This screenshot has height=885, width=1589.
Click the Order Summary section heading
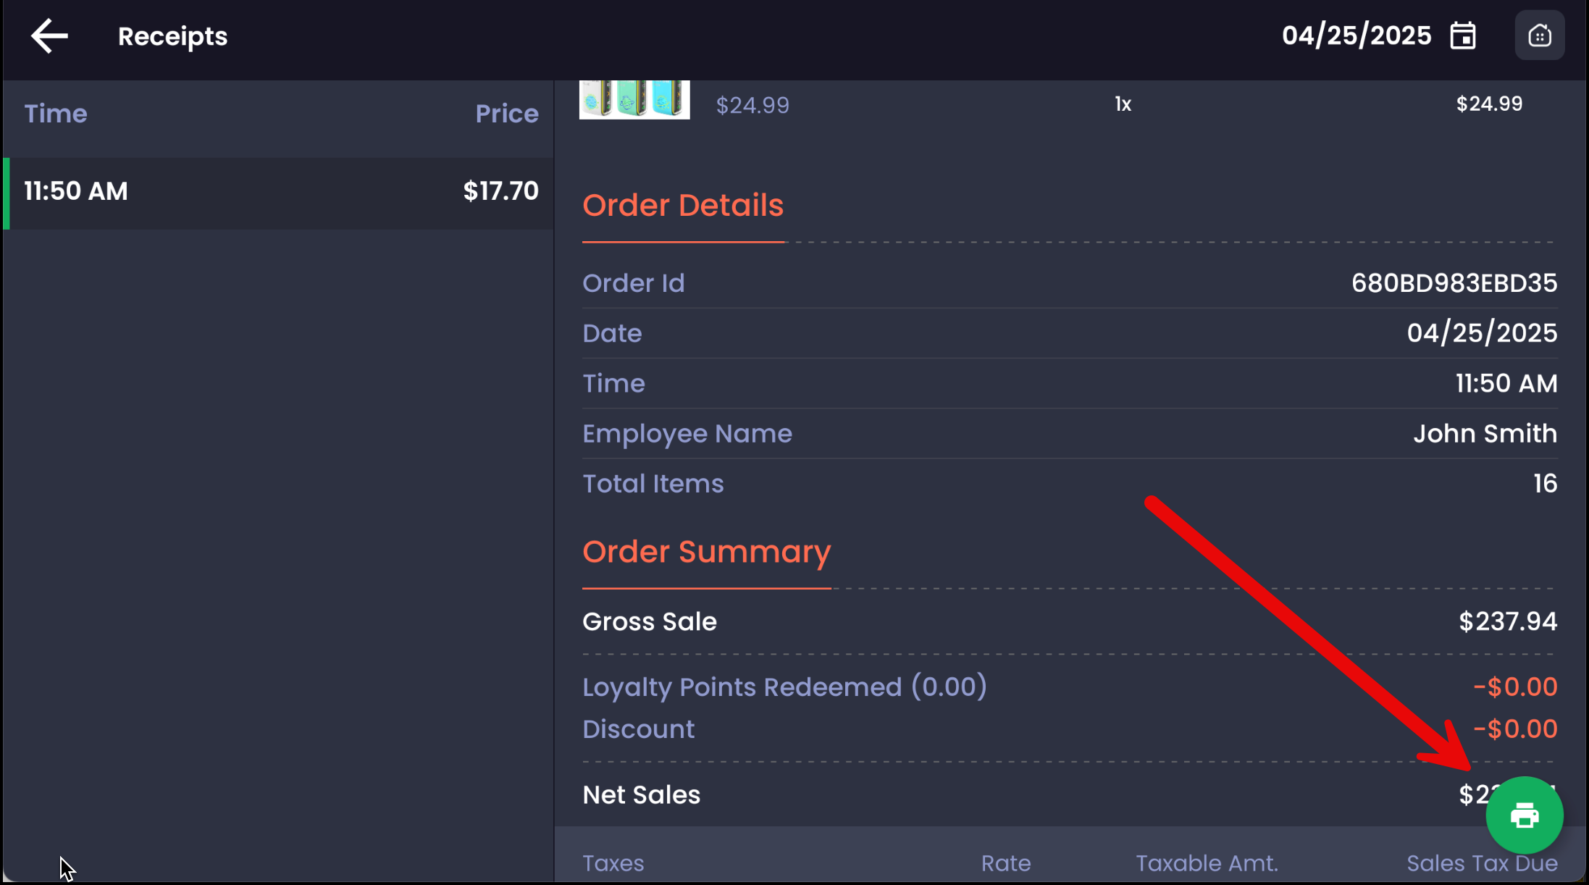click(706, 552)
